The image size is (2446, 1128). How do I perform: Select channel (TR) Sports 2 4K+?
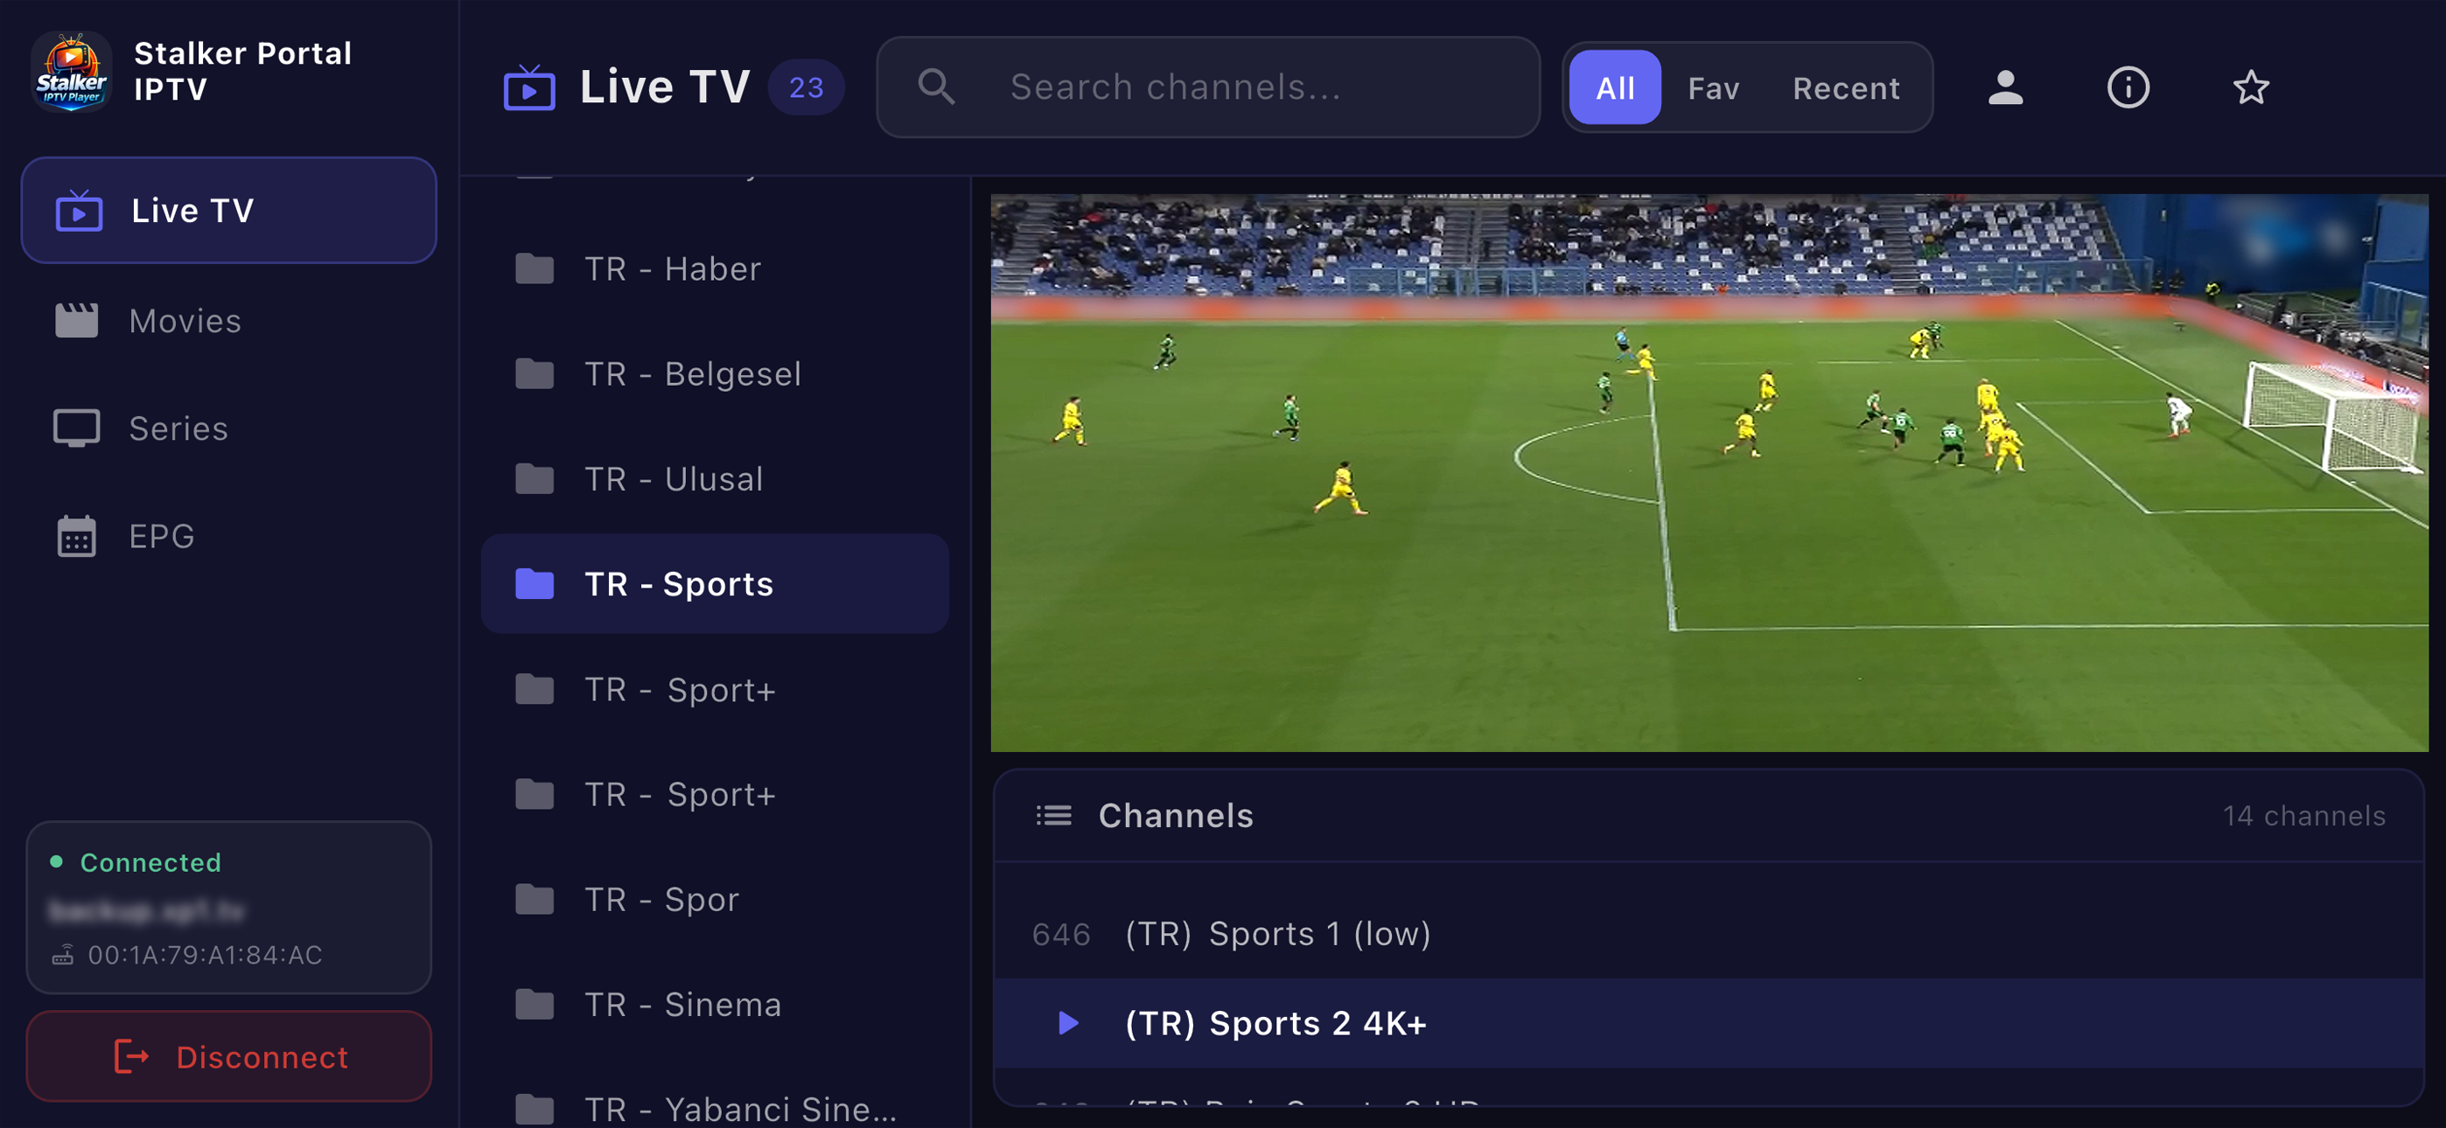tap(1709, 1024)
